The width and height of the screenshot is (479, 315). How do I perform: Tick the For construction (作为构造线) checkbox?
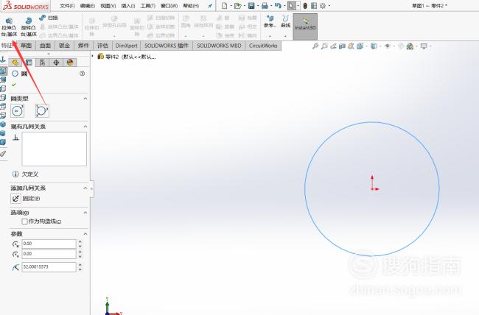[25, 222]
